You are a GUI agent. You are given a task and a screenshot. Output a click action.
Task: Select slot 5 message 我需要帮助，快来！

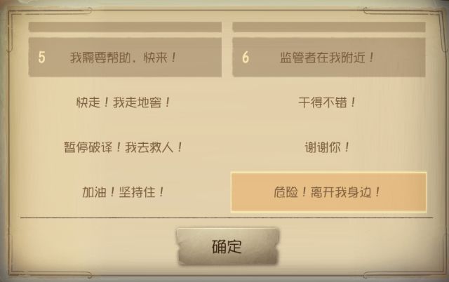(125, 58)
